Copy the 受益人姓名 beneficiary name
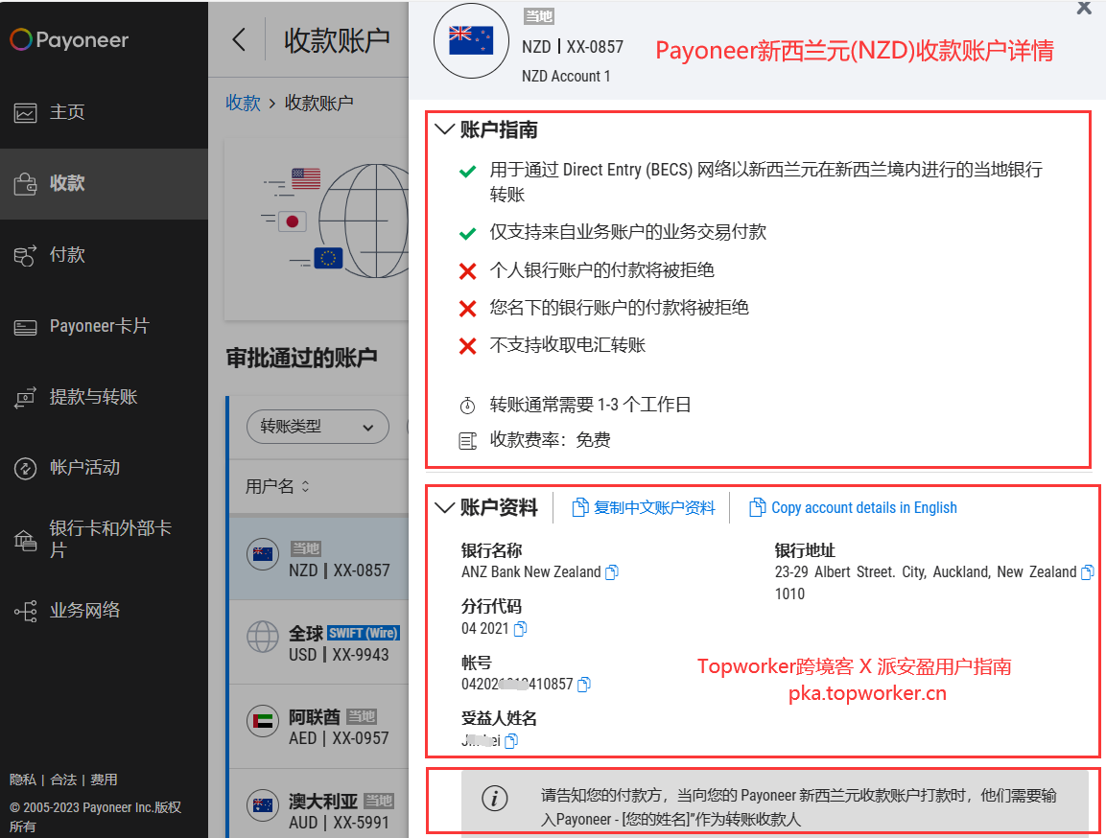Image resolution: width=1106 pixels, height=838 pixels. (511, 741)
